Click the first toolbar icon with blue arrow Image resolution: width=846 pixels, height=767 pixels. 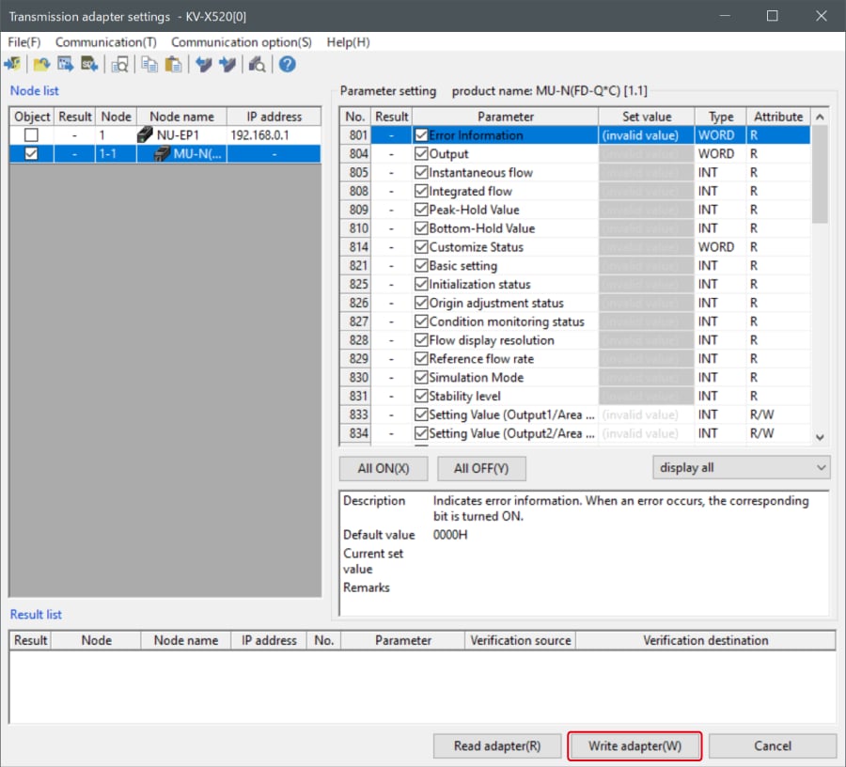pos(13,64)
